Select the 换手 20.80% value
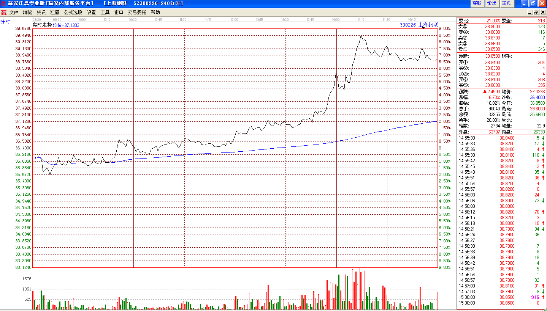547x311 pixels. [493, 120]
